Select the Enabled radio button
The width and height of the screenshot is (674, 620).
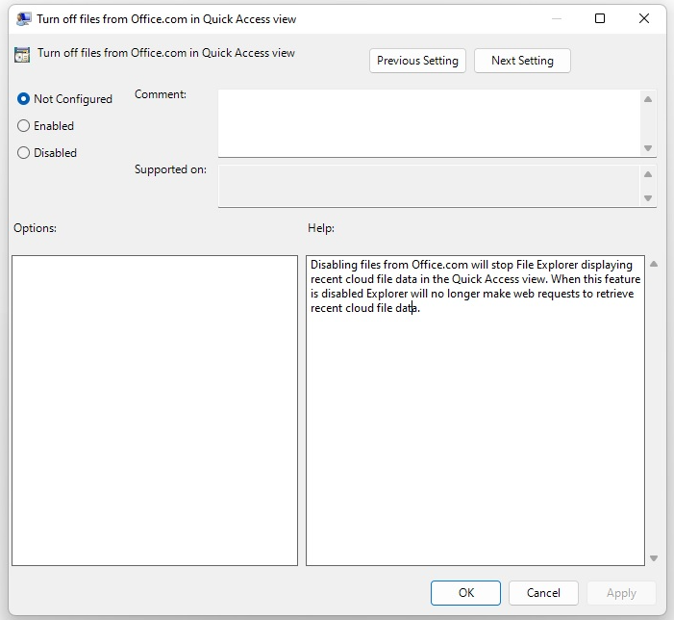coord(24,126)
